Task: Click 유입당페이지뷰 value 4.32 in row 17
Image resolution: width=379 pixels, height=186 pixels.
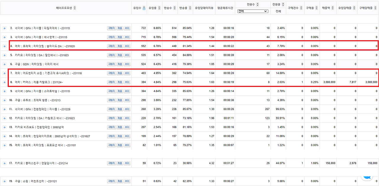Action: [x=211, y=163]
